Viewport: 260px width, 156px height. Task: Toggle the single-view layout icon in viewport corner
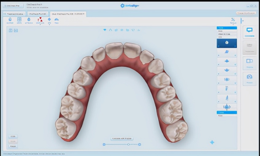tap(10, 30)
